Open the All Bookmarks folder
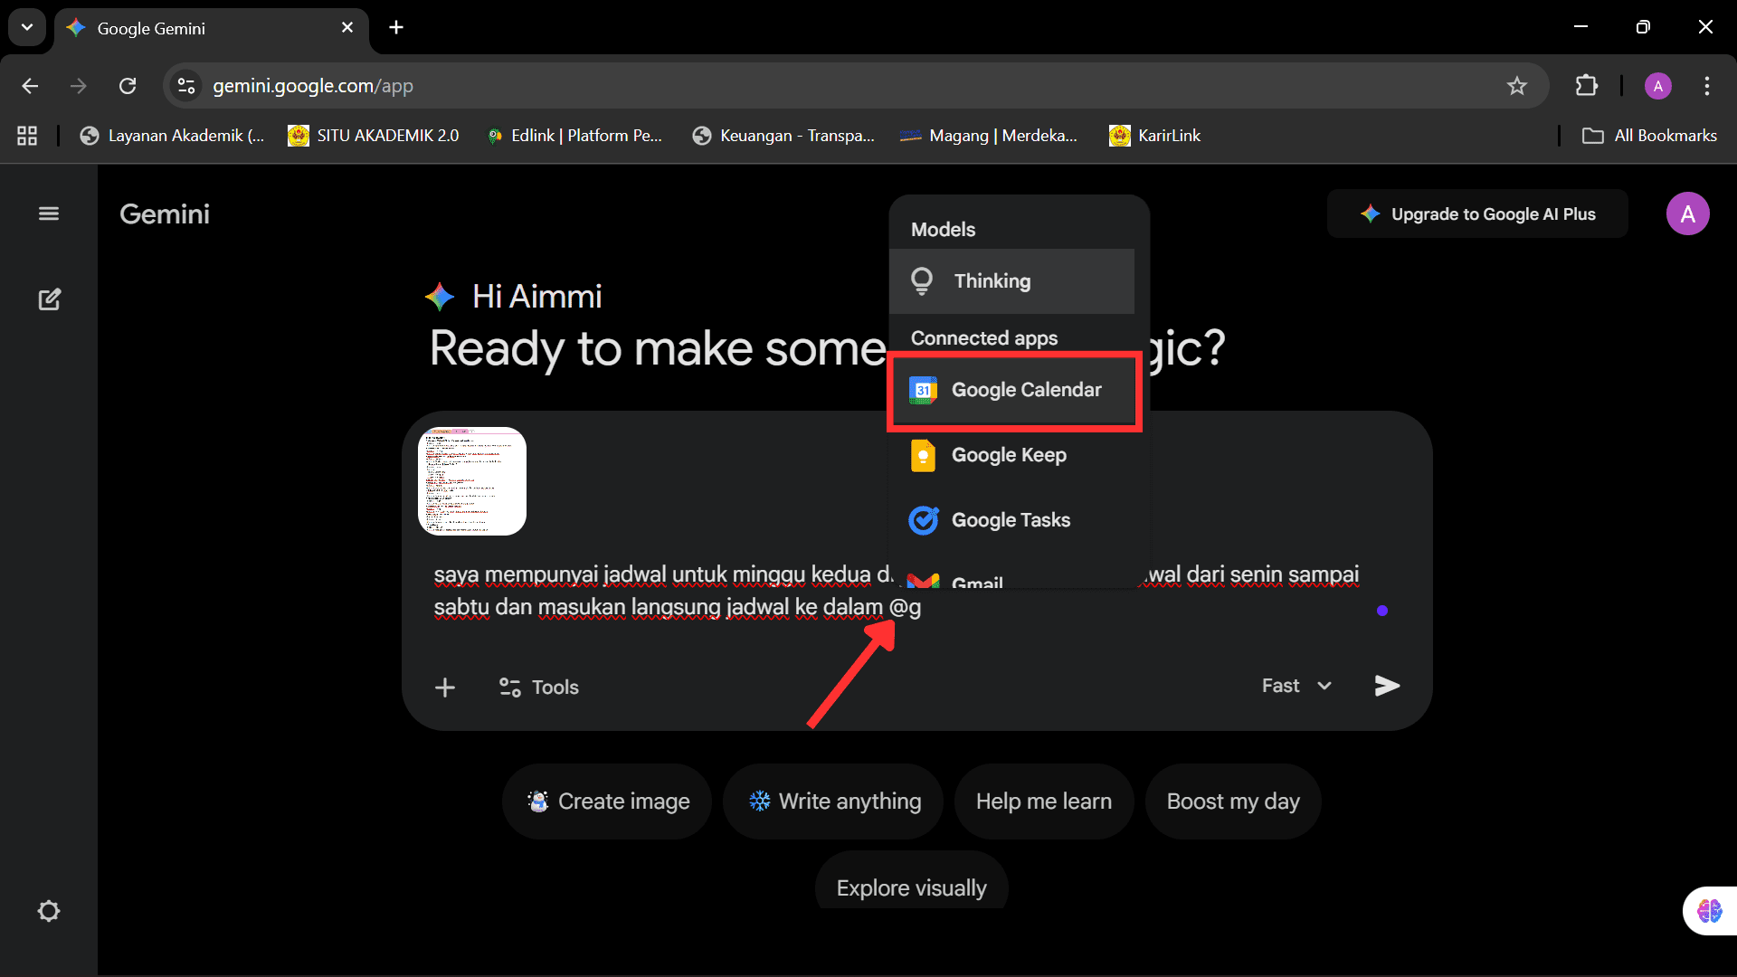1737x977 pixels. [x=1649, y=136]
